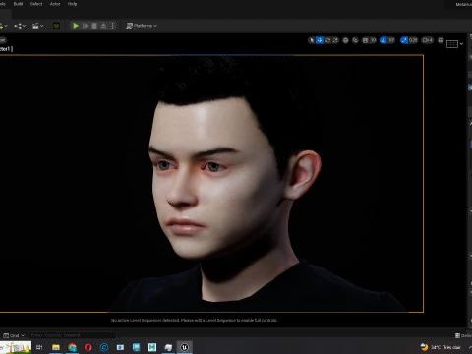Open the Cinematics clapperboard dropdown

pyautogui.click(x=38, y=26)
